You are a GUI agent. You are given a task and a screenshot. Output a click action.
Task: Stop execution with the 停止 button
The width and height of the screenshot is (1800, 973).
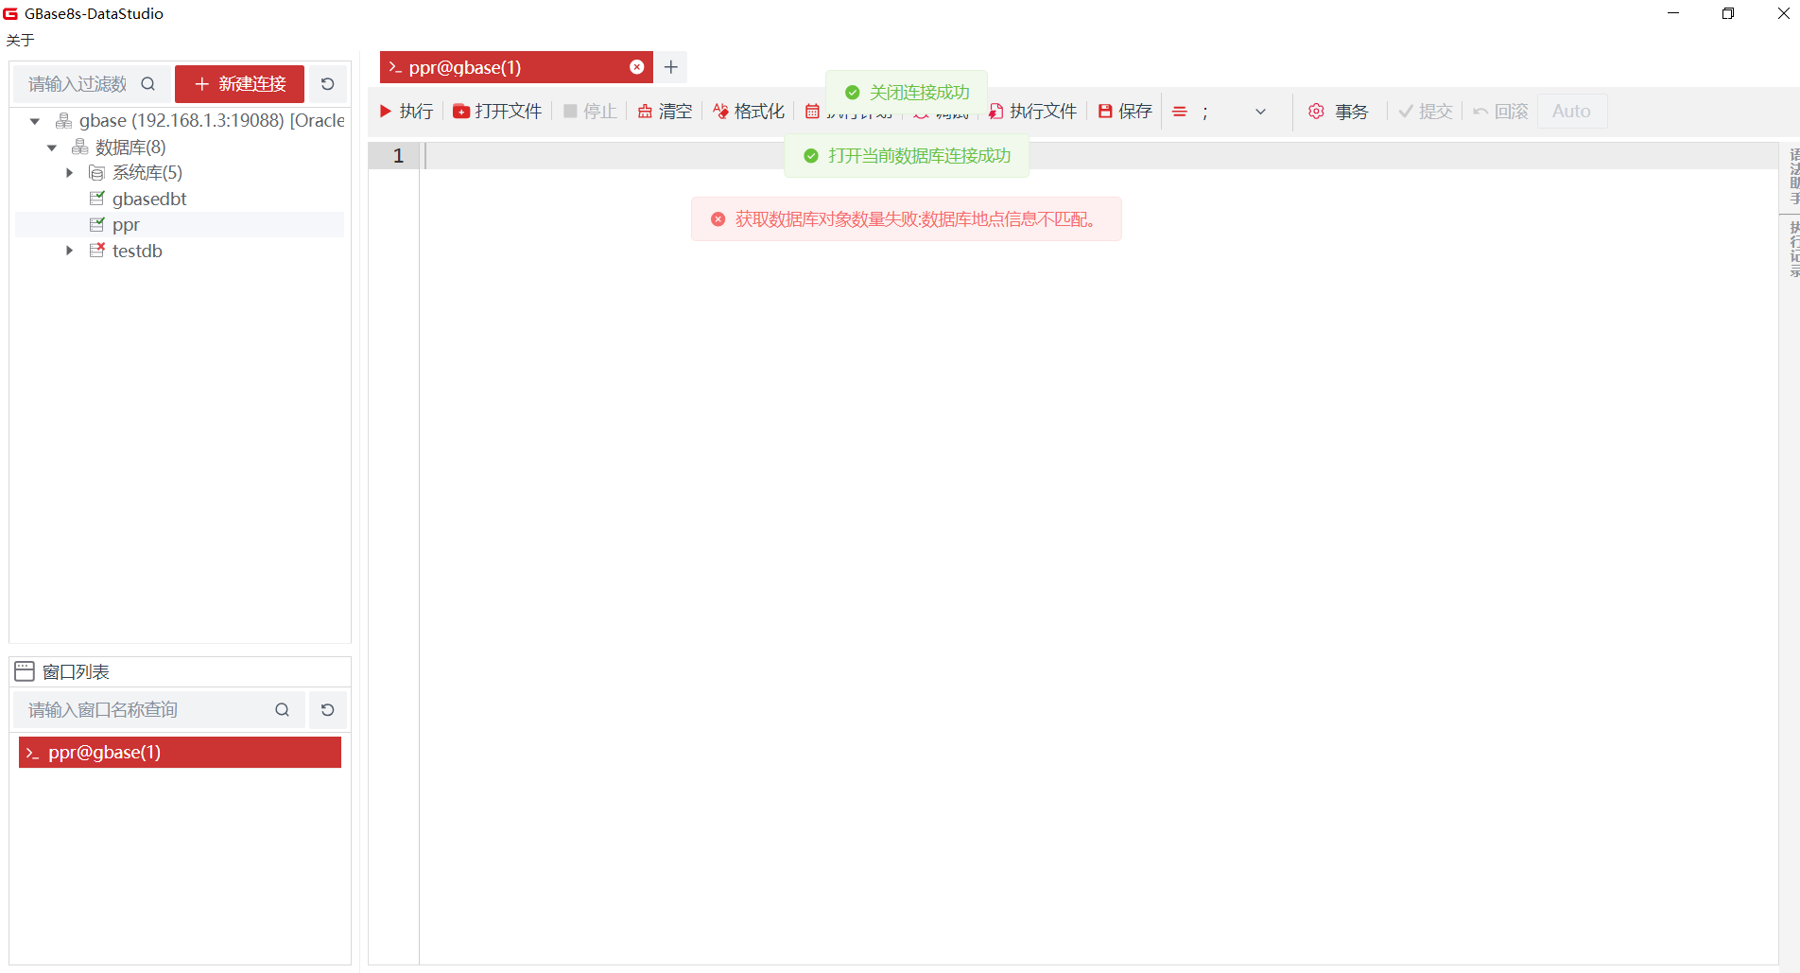pyautogui.click(x=590, y=112)
